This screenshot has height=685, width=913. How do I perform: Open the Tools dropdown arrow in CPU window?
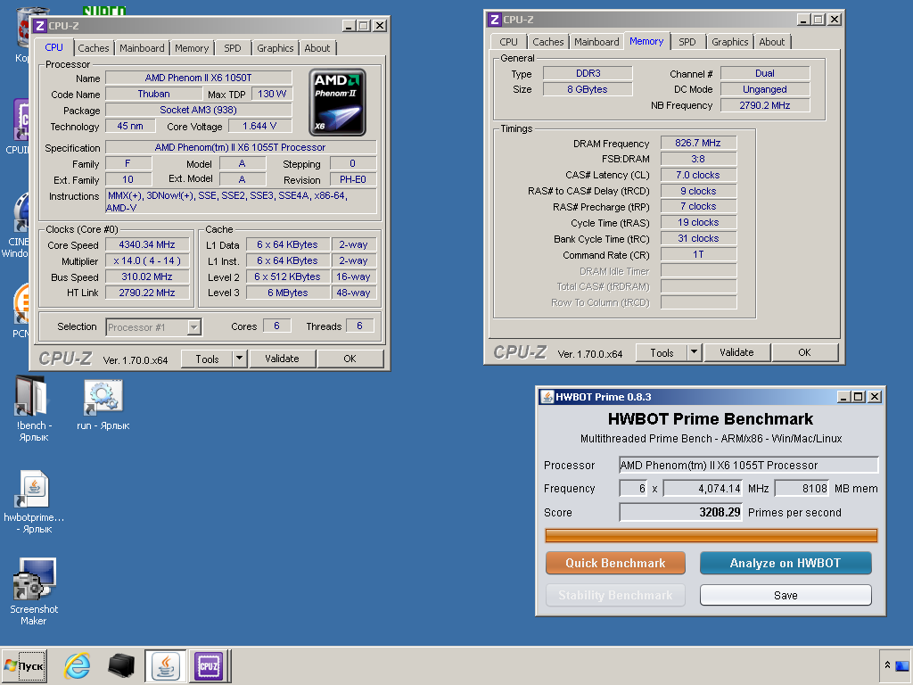click(239, 359)
